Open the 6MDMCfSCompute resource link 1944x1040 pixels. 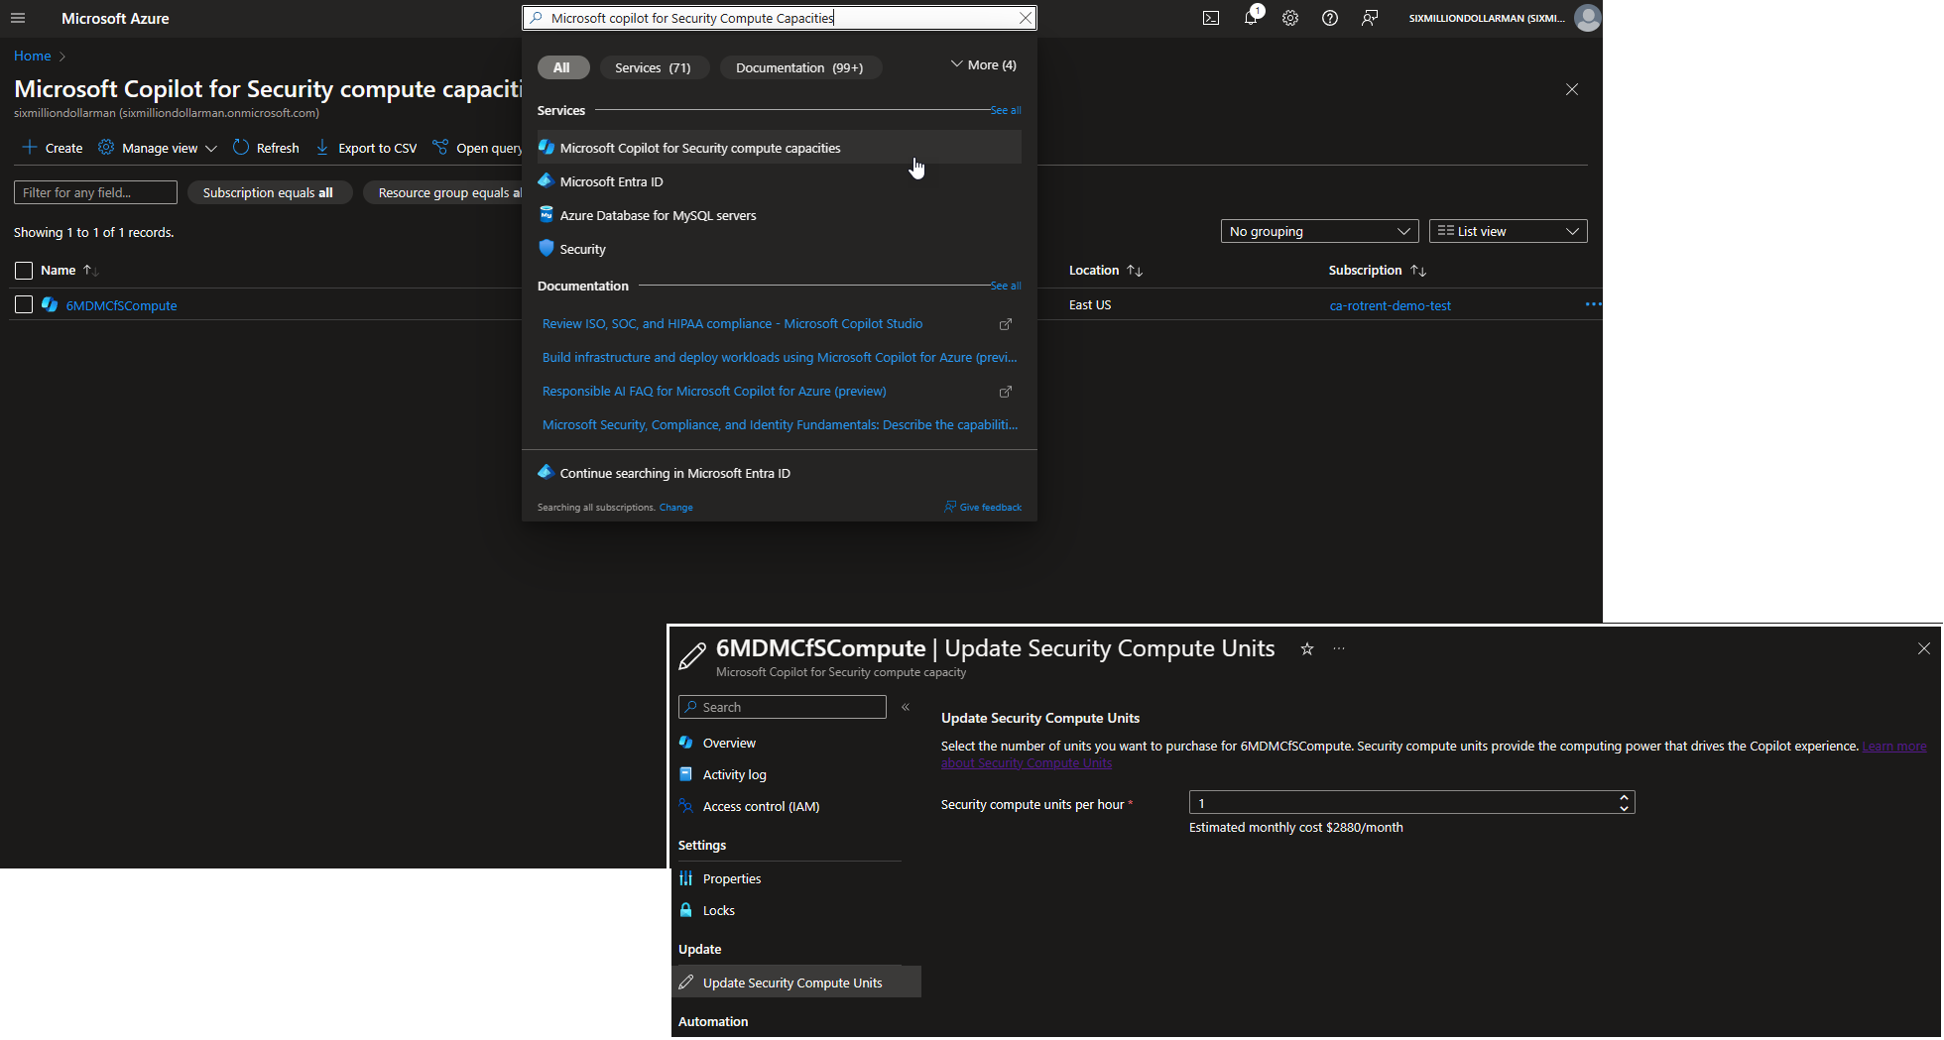(x=121, y=306)
